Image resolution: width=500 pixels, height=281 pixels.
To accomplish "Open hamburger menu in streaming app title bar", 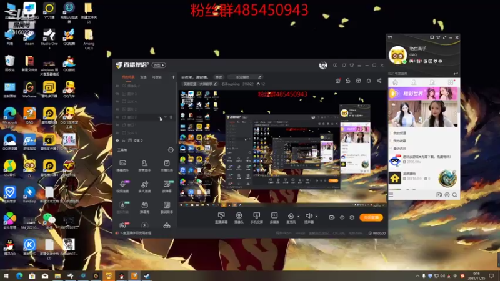I will point(359,66).
